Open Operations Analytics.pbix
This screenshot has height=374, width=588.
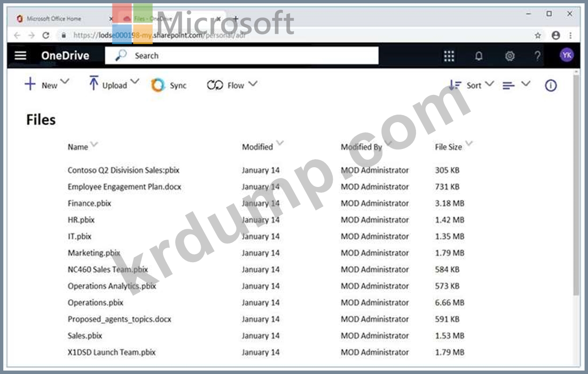111,286
